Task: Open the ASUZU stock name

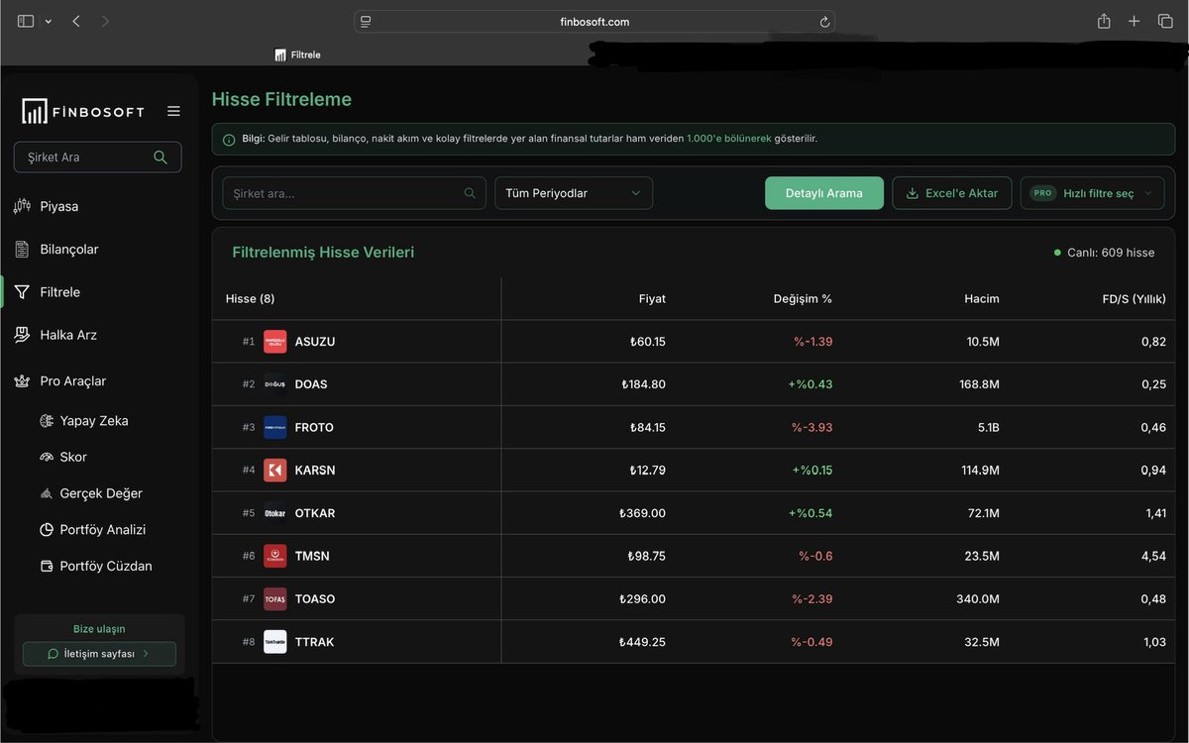Action: pyautogui.click(x=315, y=342)
